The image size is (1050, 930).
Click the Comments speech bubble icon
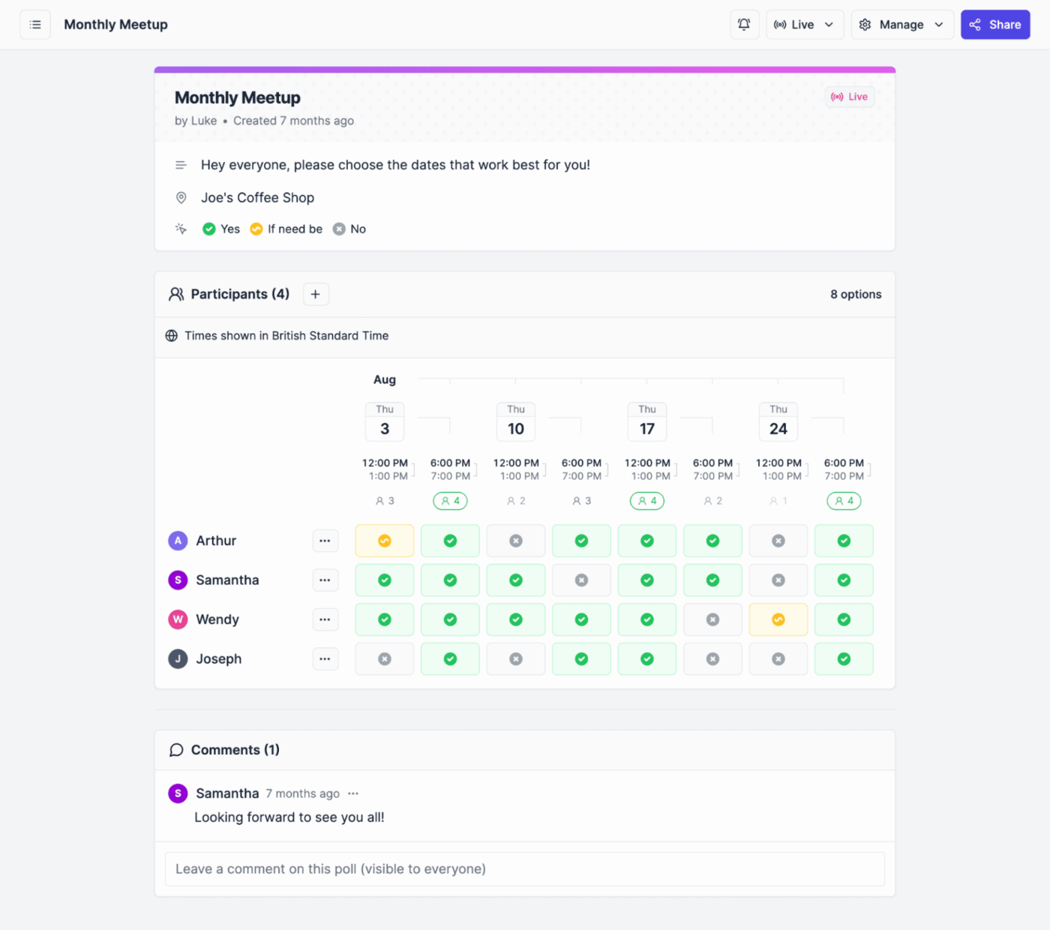click(176, 750)
